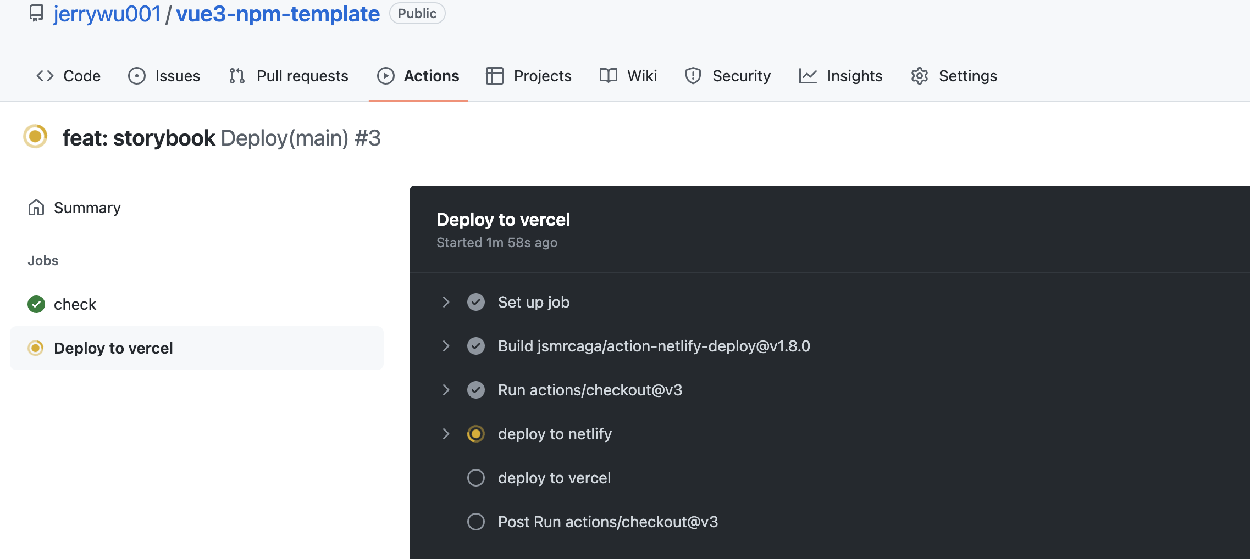The height and width of the screenshot is (559, 1250).
Task: Click the Projects table icon
Action: [x=495, y=76]
